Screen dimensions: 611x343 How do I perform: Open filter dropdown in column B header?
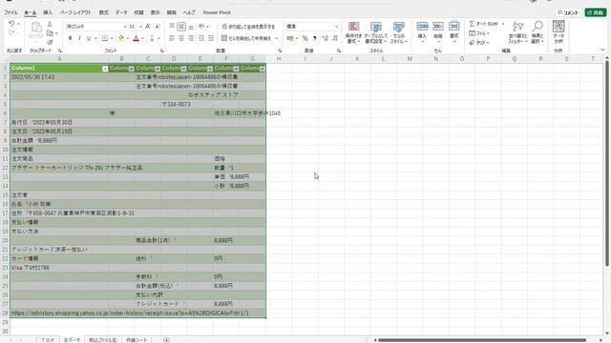pos(132,69)
